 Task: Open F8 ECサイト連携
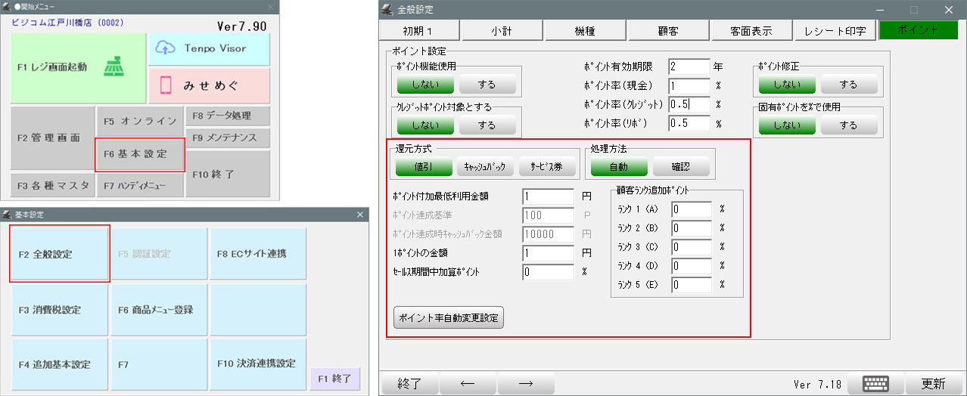[257, 254]
